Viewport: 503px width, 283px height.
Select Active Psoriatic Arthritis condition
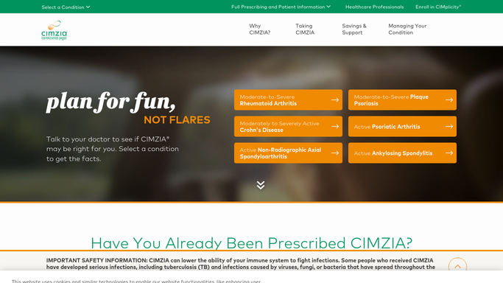[402, 127]
